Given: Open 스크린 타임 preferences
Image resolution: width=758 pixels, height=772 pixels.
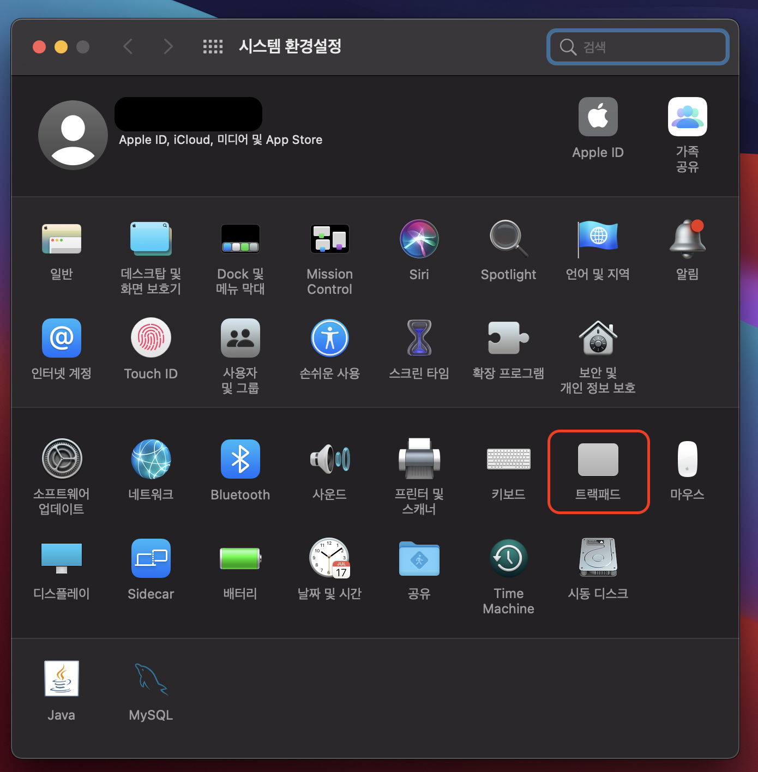Looking at the screenshot, I should click(x=419, y=338).
